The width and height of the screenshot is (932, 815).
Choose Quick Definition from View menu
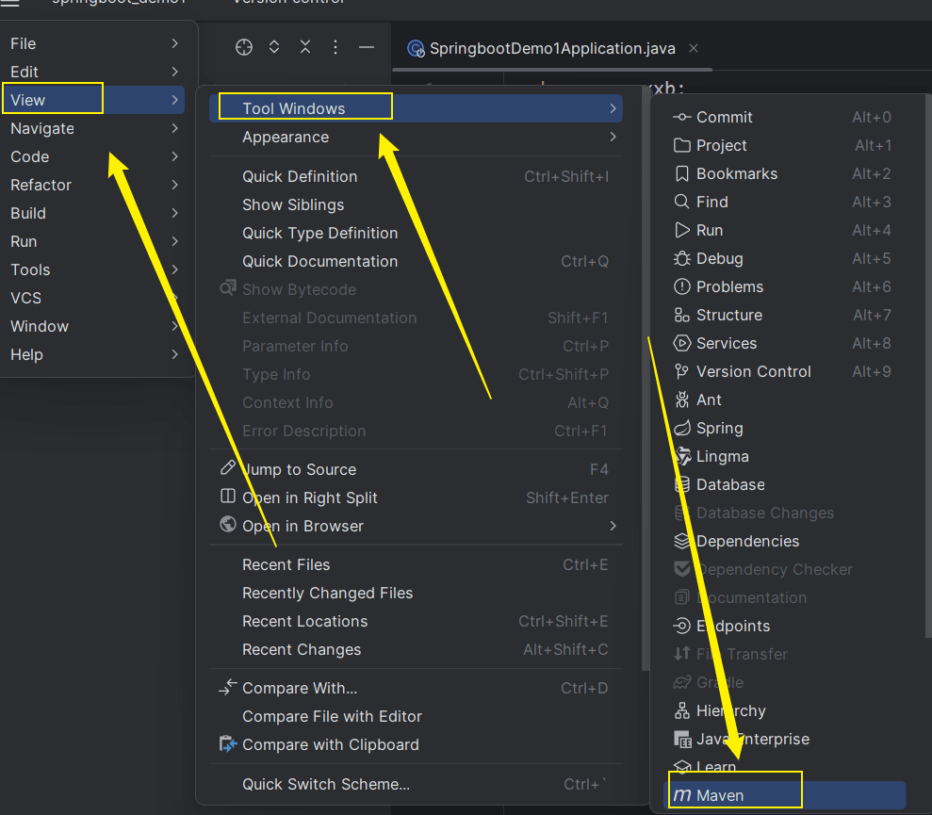point(416,176)
